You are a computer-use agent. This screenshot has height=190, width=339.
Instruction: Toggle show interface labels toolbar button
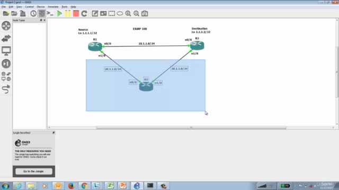pos(41,14)
